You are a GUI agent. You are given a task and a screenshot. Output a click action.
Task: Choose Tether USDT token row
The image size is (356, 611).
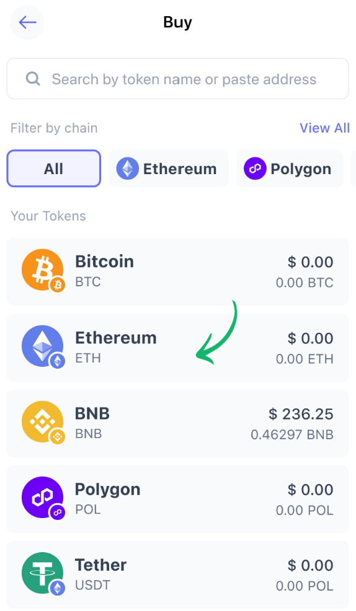pyautogui.click(x=178, y=575)
